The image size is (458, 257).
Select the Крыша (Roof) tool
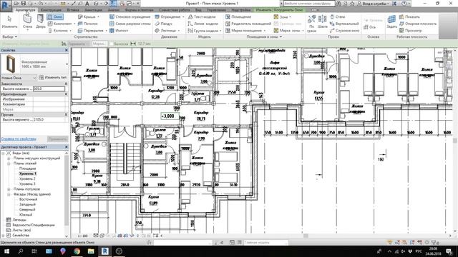pyautogui.click(x=87, y=17)
